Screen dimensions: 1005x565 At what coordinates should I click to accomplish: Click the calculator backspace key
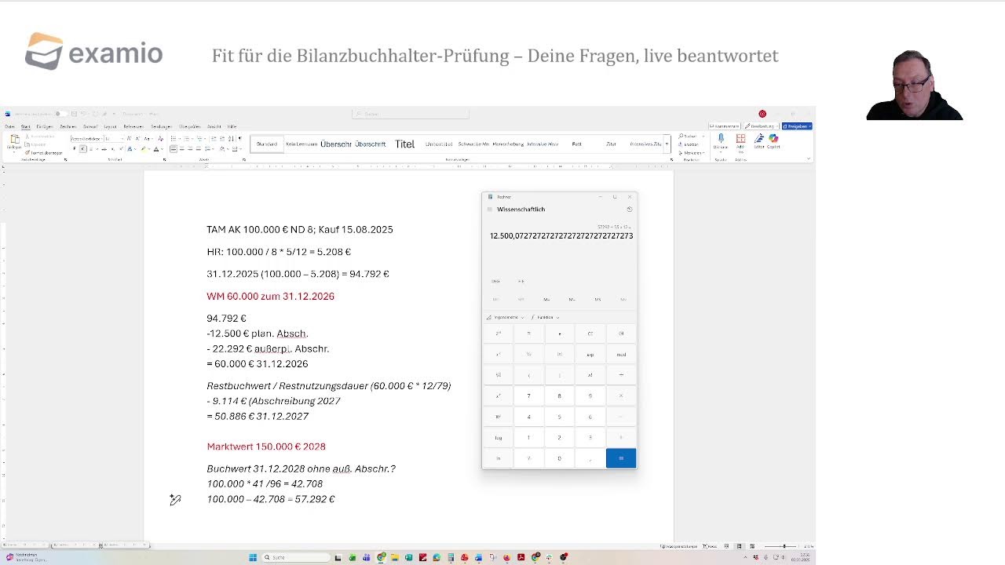pyautogui.click(x=621, y=334)
